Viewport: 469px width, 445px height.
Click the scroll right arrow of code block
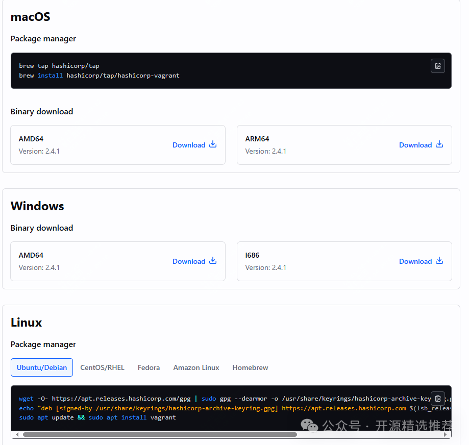pyautogui.click(x=445, y=434)
